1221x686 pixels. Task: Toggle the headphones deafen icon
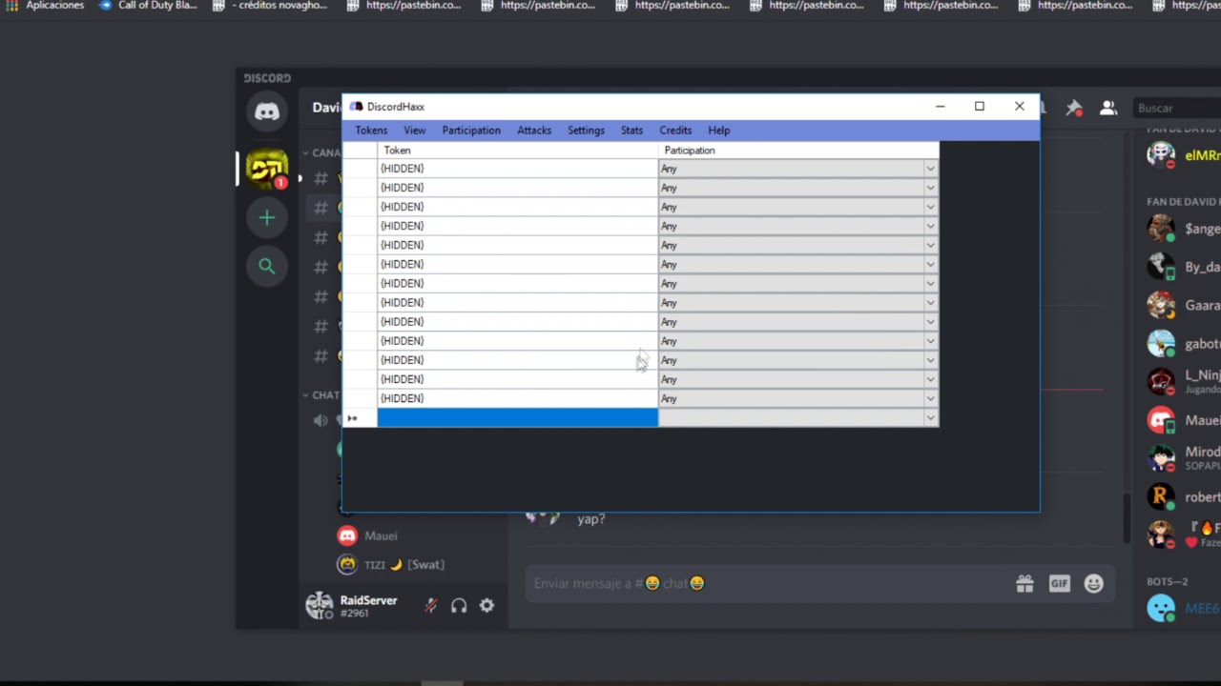459,606
